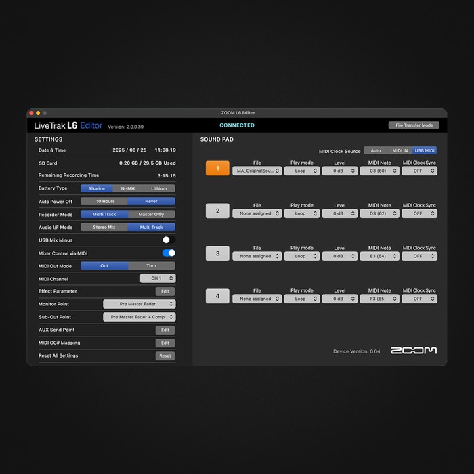This screenshot has height=474, width=474.
Task: Open pad 1 MIDI Clock Sync dropdown
Action: click(x=419, y=171)
